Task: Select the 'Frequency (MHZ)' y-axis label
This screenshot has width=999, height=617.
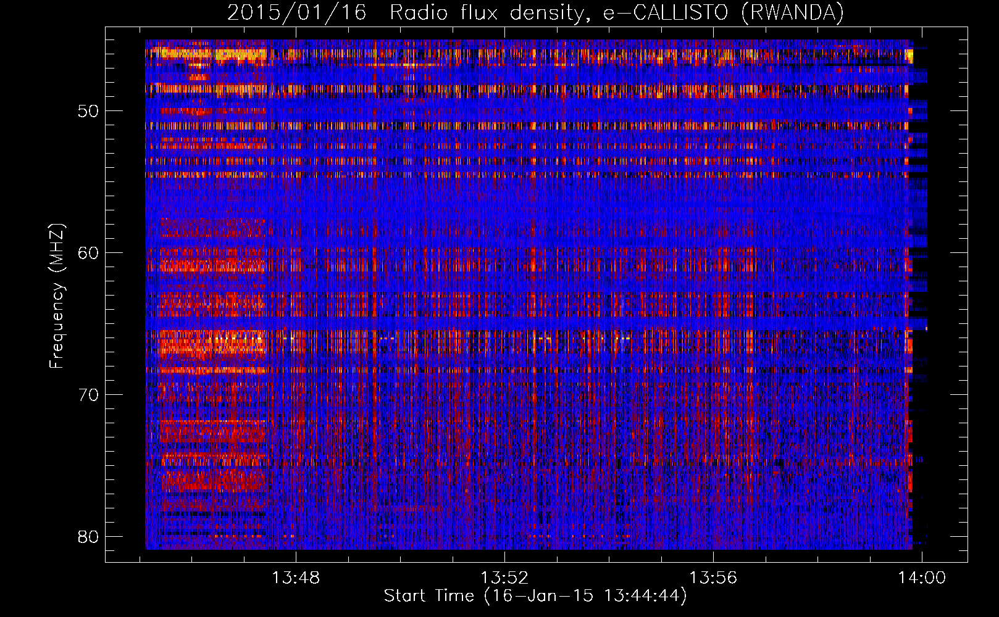Action: click(57, 296)
